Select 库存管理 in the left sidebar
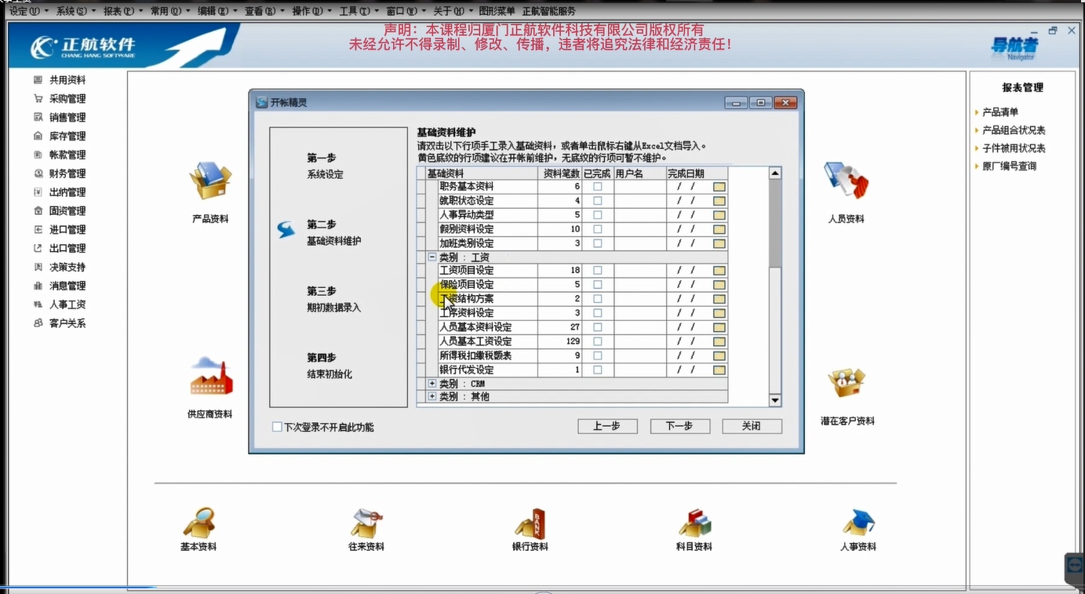 click(x=67, y=137)
